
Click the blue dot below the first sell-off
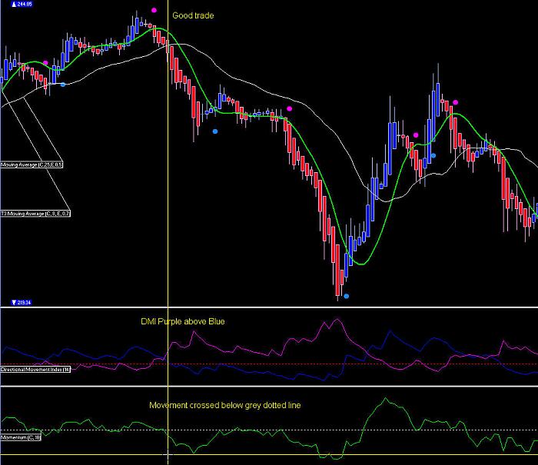[215, 131]
